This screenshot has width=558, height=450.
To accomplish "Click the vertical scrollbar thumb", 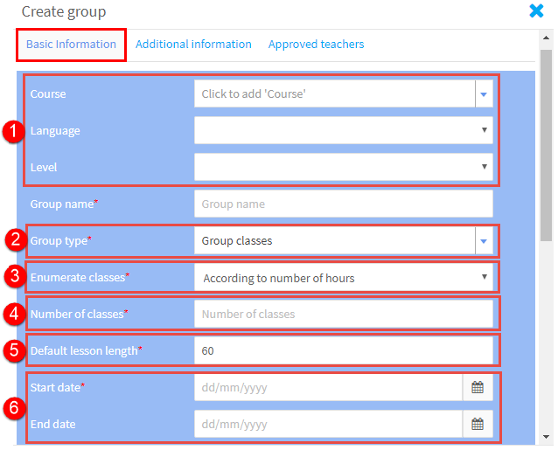I will pyautogui.click(x=546, y=146).
